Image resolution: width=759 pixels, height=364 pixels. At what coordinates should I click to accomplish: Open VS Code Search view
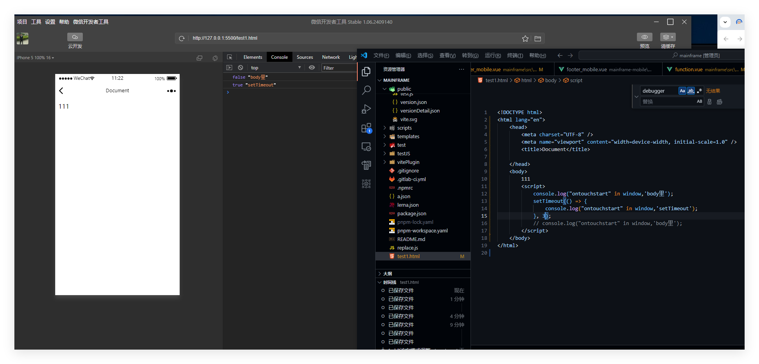click(x=366, y=90)
